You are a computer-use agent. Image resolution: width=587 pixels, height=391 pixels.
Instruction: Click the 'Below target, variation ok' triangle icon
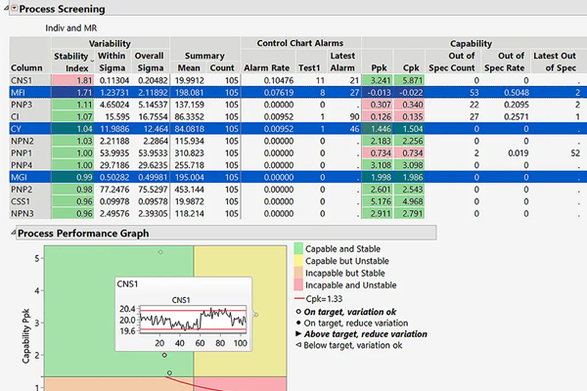tap(297, 345)
